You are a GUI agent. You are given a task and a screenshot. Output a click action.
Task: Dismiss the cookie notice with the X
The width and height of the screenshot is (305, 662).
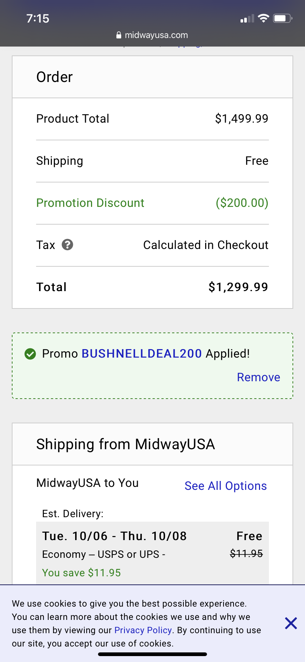point(291,623)
